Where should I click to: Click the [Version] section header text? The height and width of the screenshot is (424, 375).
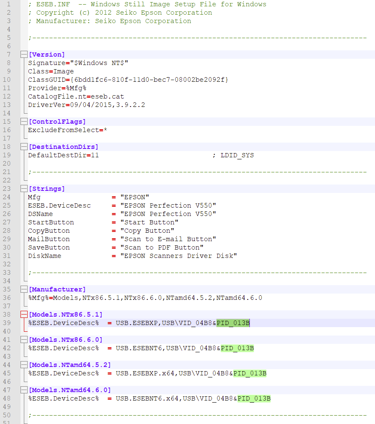[x=47, y=55]
